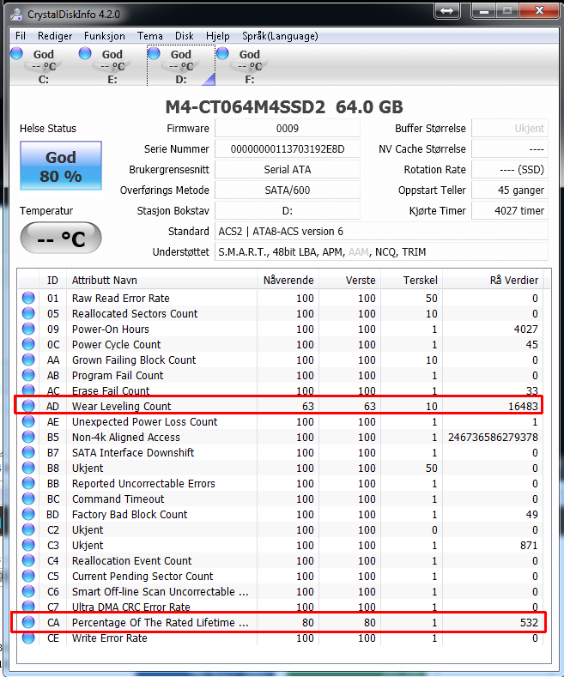Select the E: drive tab
Image resolution: width=564 pixels, height=677 pixels.
(x=112, y=65)
